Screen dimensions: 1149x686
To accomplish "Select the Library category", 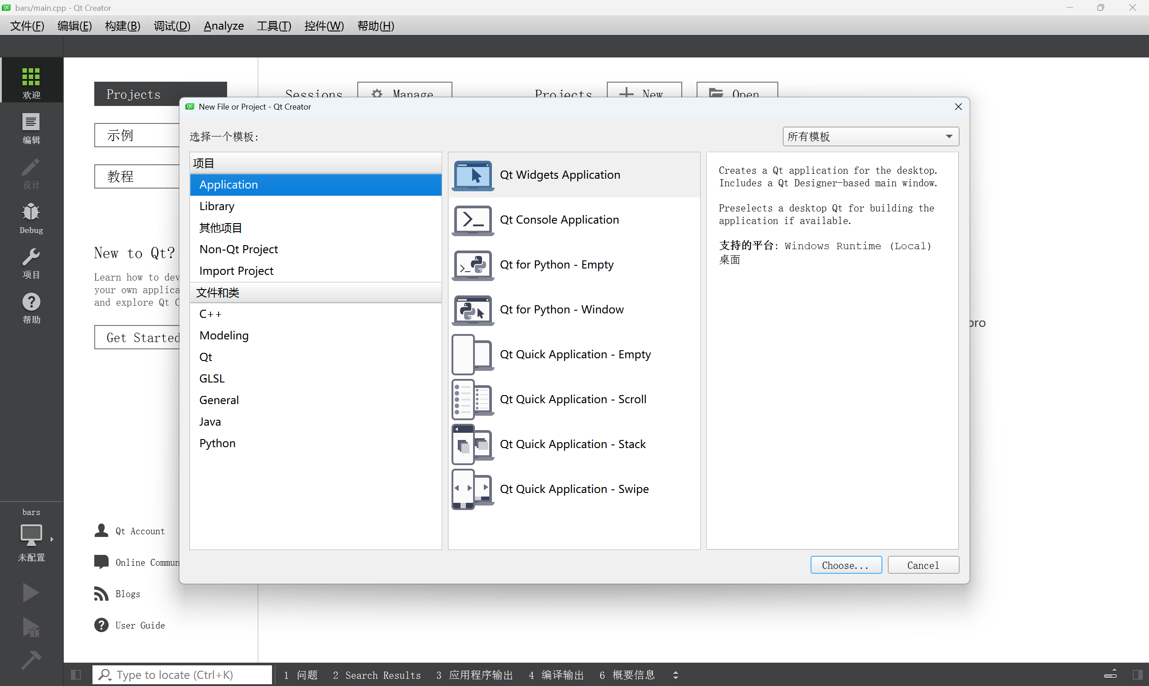I will (x=316, y=206).
